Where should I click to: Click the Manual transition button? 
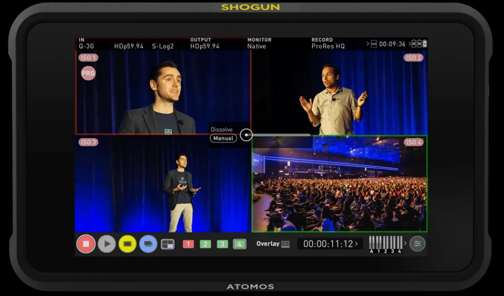223,138
